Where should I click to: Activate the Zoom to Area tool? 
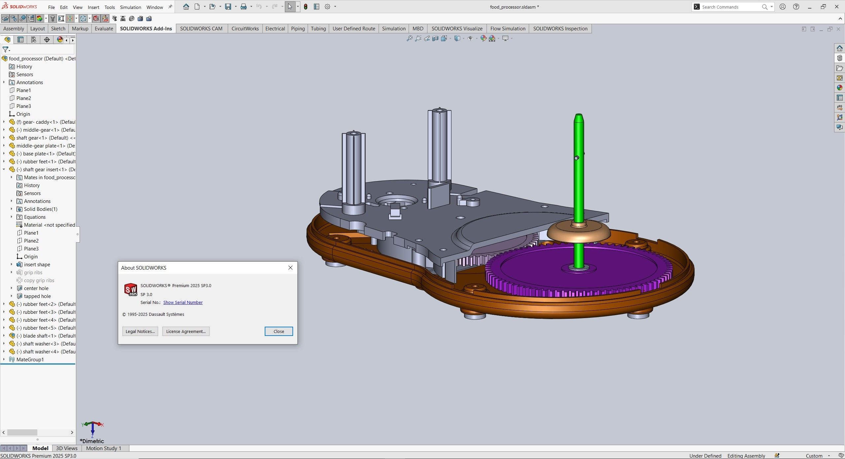(x=418, y=39)
